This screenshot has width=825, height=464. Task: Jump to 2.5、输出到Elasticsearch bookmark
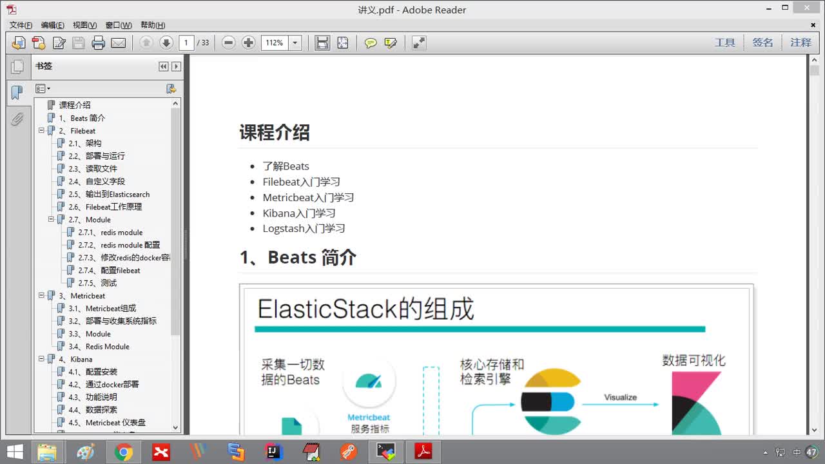109,194
